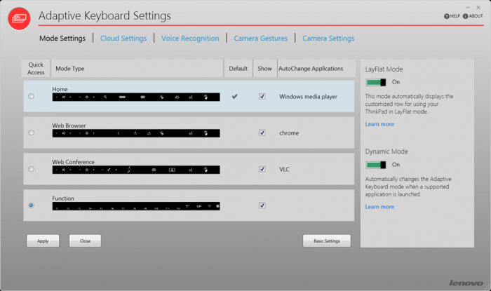Open Help via the question mark icon
Screen dimensions: 491x291
pos(447,16)
